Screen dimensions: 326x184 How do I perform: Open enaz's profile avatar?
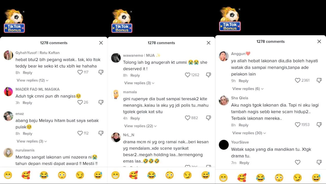point(8,116)
